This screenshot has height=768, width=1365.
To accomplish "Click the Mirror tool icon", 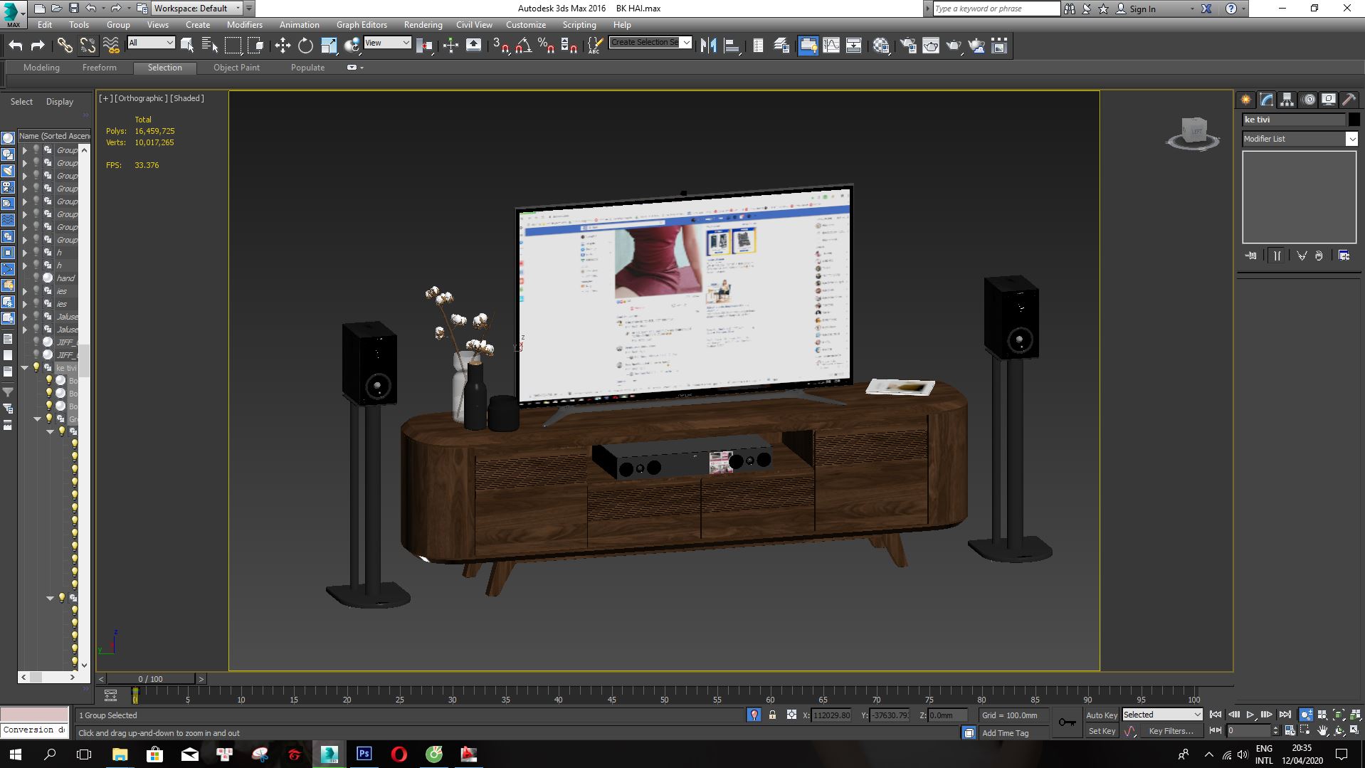I will (x=708, y=46).
